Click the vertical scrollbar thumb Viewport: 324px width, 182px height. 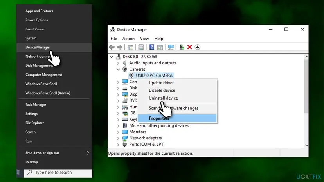point(306,86)
